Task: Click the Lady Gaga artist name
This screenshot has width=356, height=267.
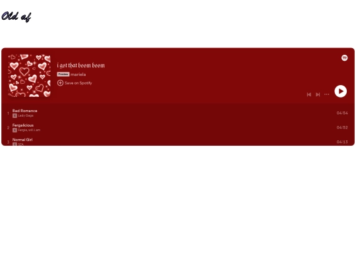Action: click(x=26, y=115)
